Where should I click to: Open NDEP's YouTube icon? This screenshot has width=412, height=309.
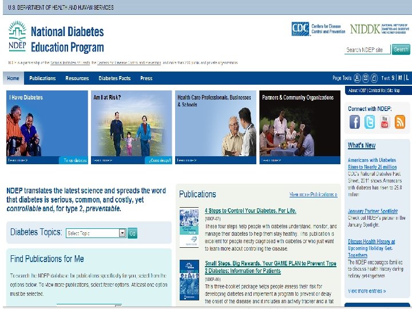tap(385, 122)
